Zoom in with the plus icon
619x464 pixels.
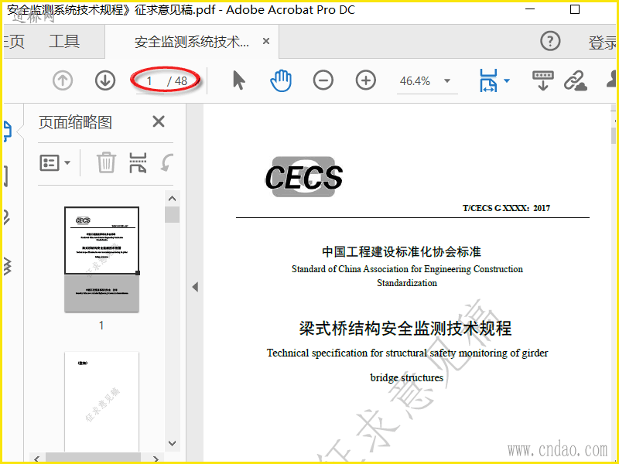click(x=365, y=80)
